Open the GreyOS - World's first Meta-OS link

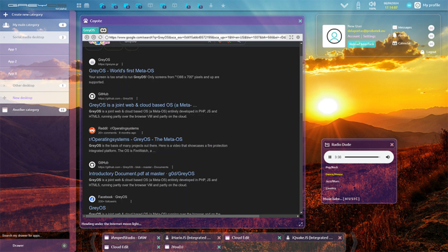(121, 71)
